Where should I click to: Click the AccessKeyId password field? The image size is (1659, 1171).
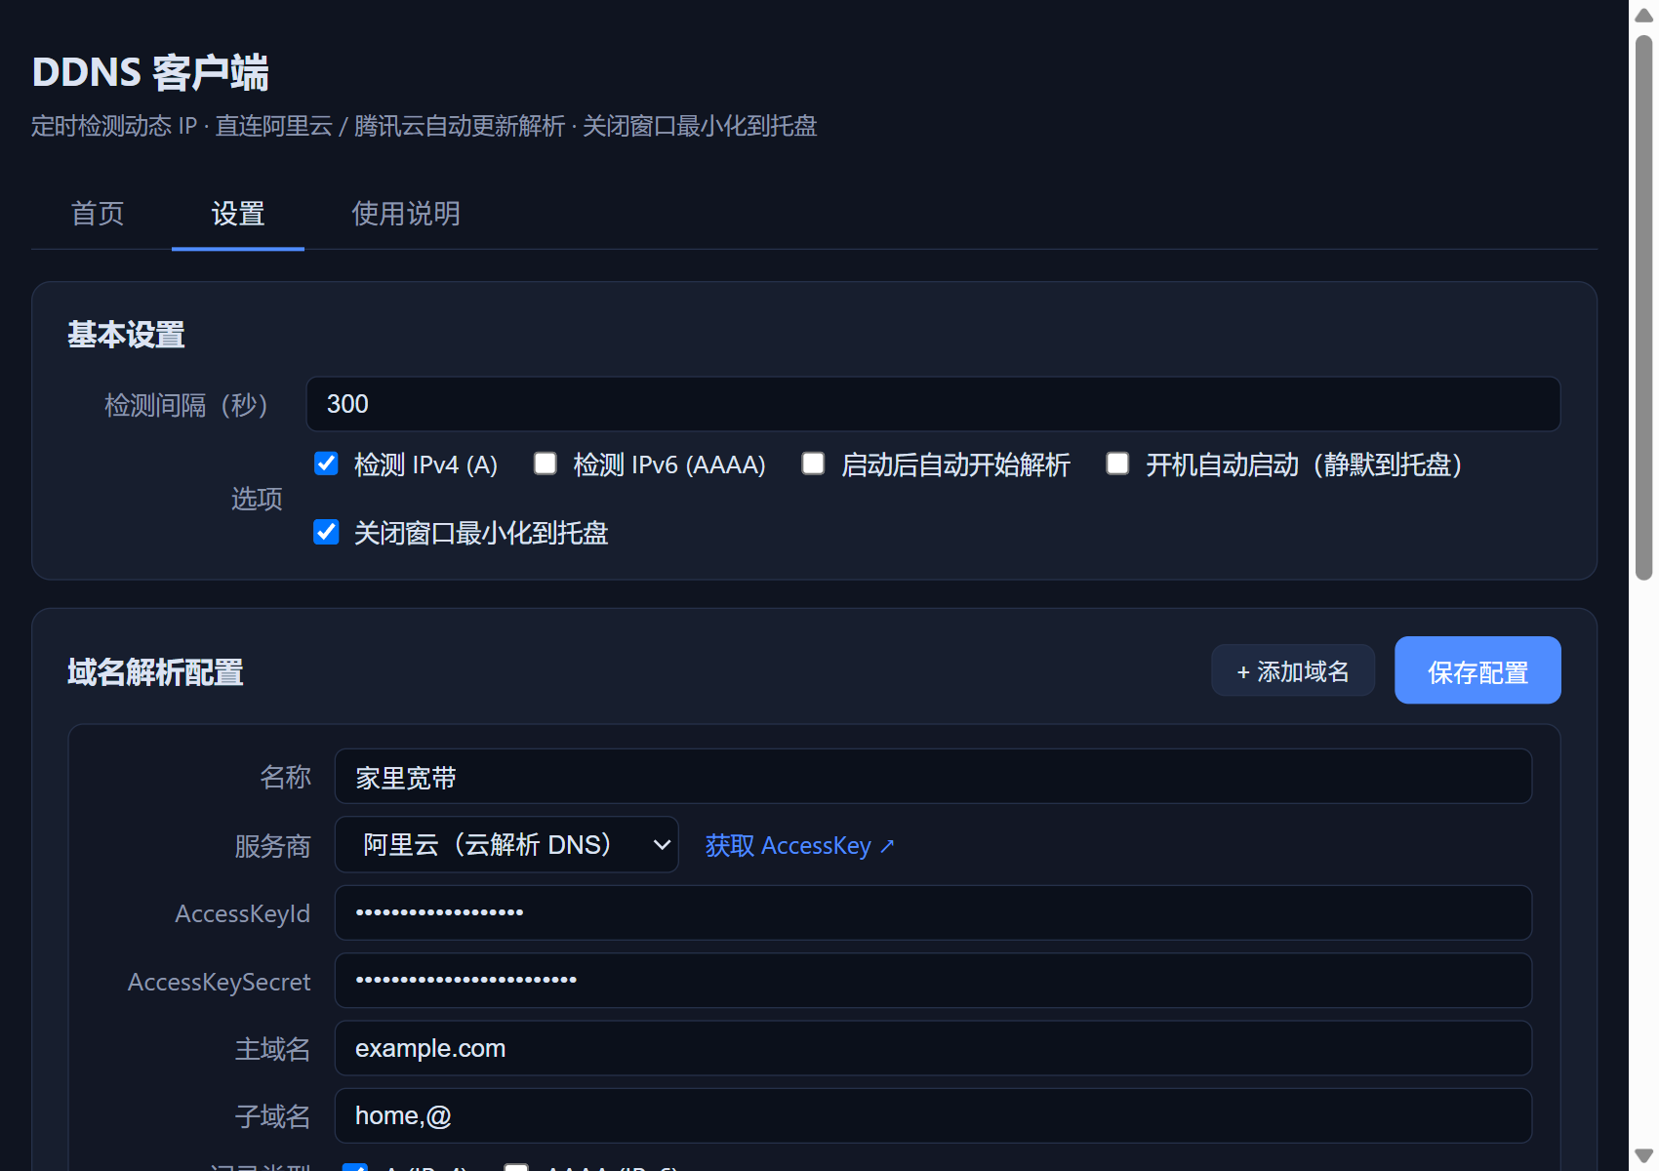(933, 912)
